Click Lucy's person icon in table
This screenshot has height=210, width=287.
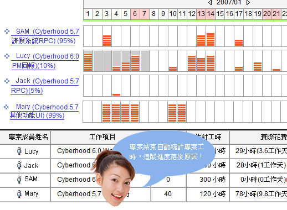19,151
